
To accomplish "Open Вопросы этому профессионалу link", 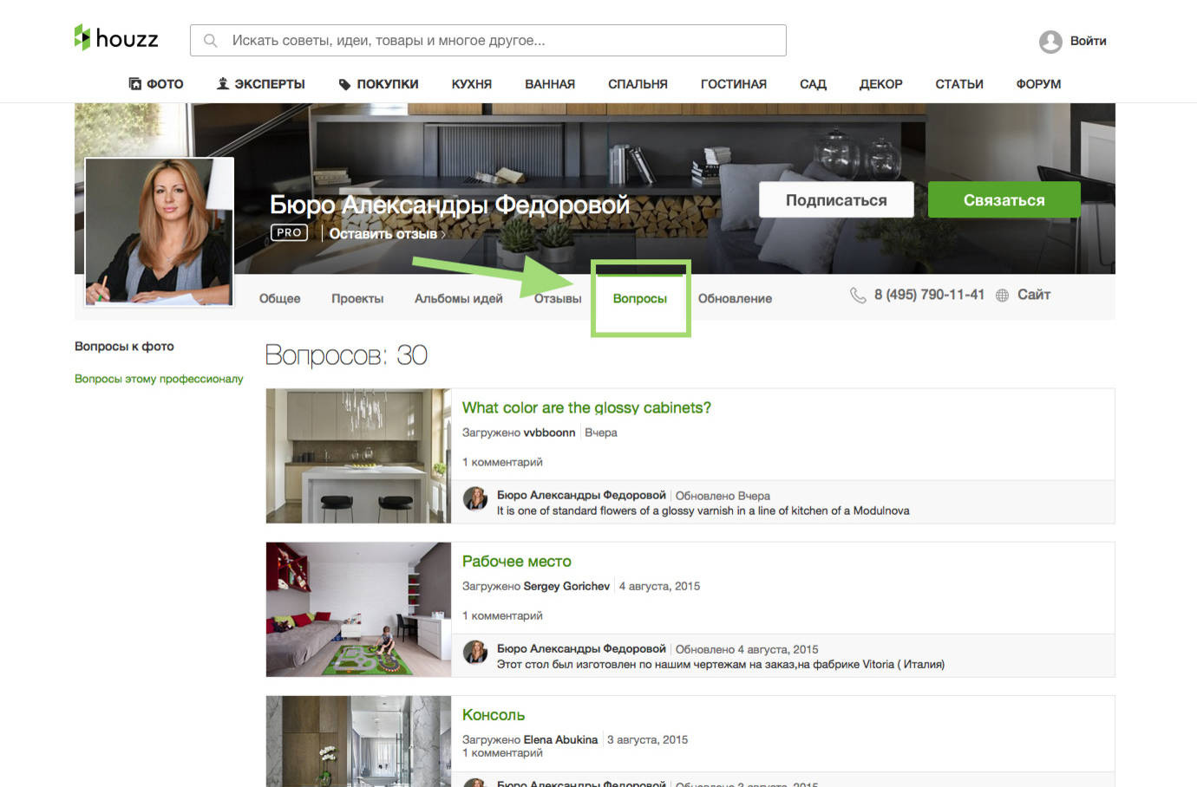I will (x=159, y=379).
